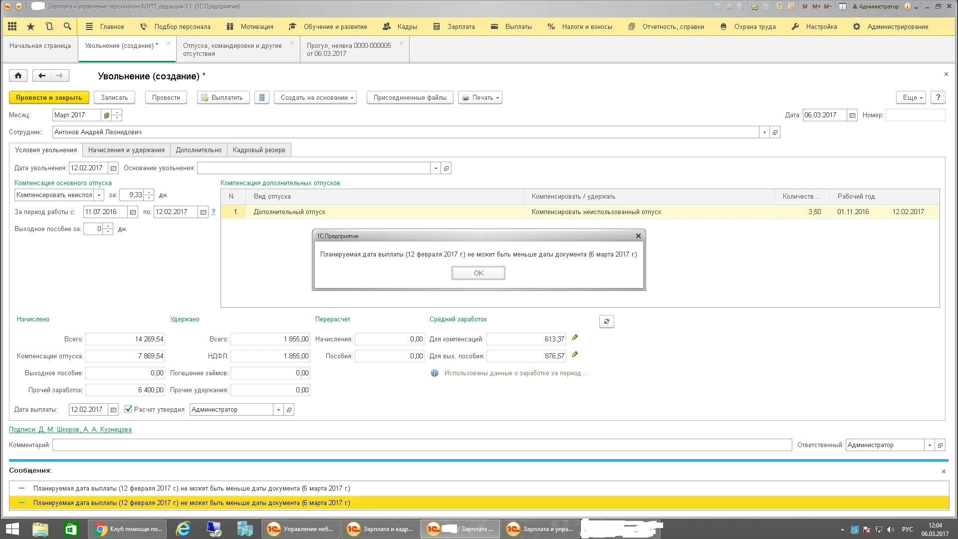Click the 'Провести' button
Screen dimensions: 958x539
pyautogui.click(x=166, y=97)
